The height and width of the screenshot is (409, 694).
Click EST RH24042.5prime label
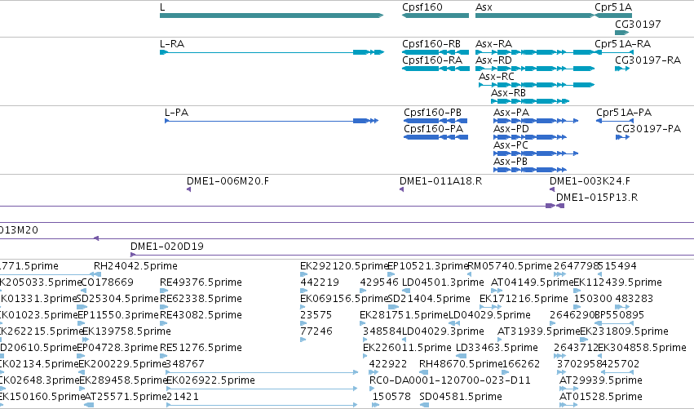point(135,266)
